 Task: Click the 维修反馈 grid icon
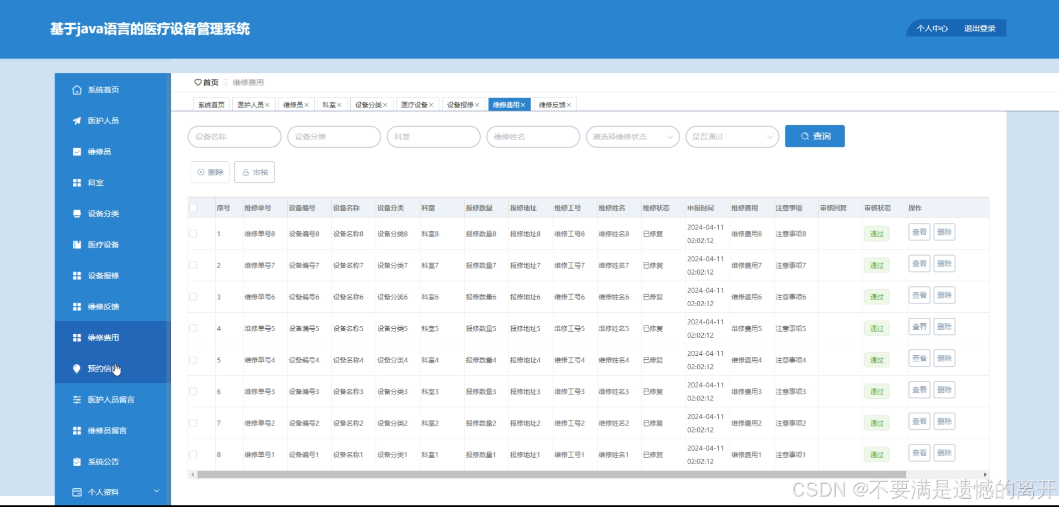tap(77, 306)
